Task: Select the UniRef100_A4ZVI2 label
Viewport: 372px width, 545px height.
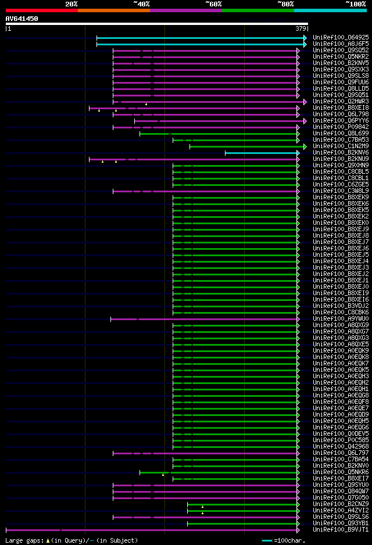Action: coord(341,510)
